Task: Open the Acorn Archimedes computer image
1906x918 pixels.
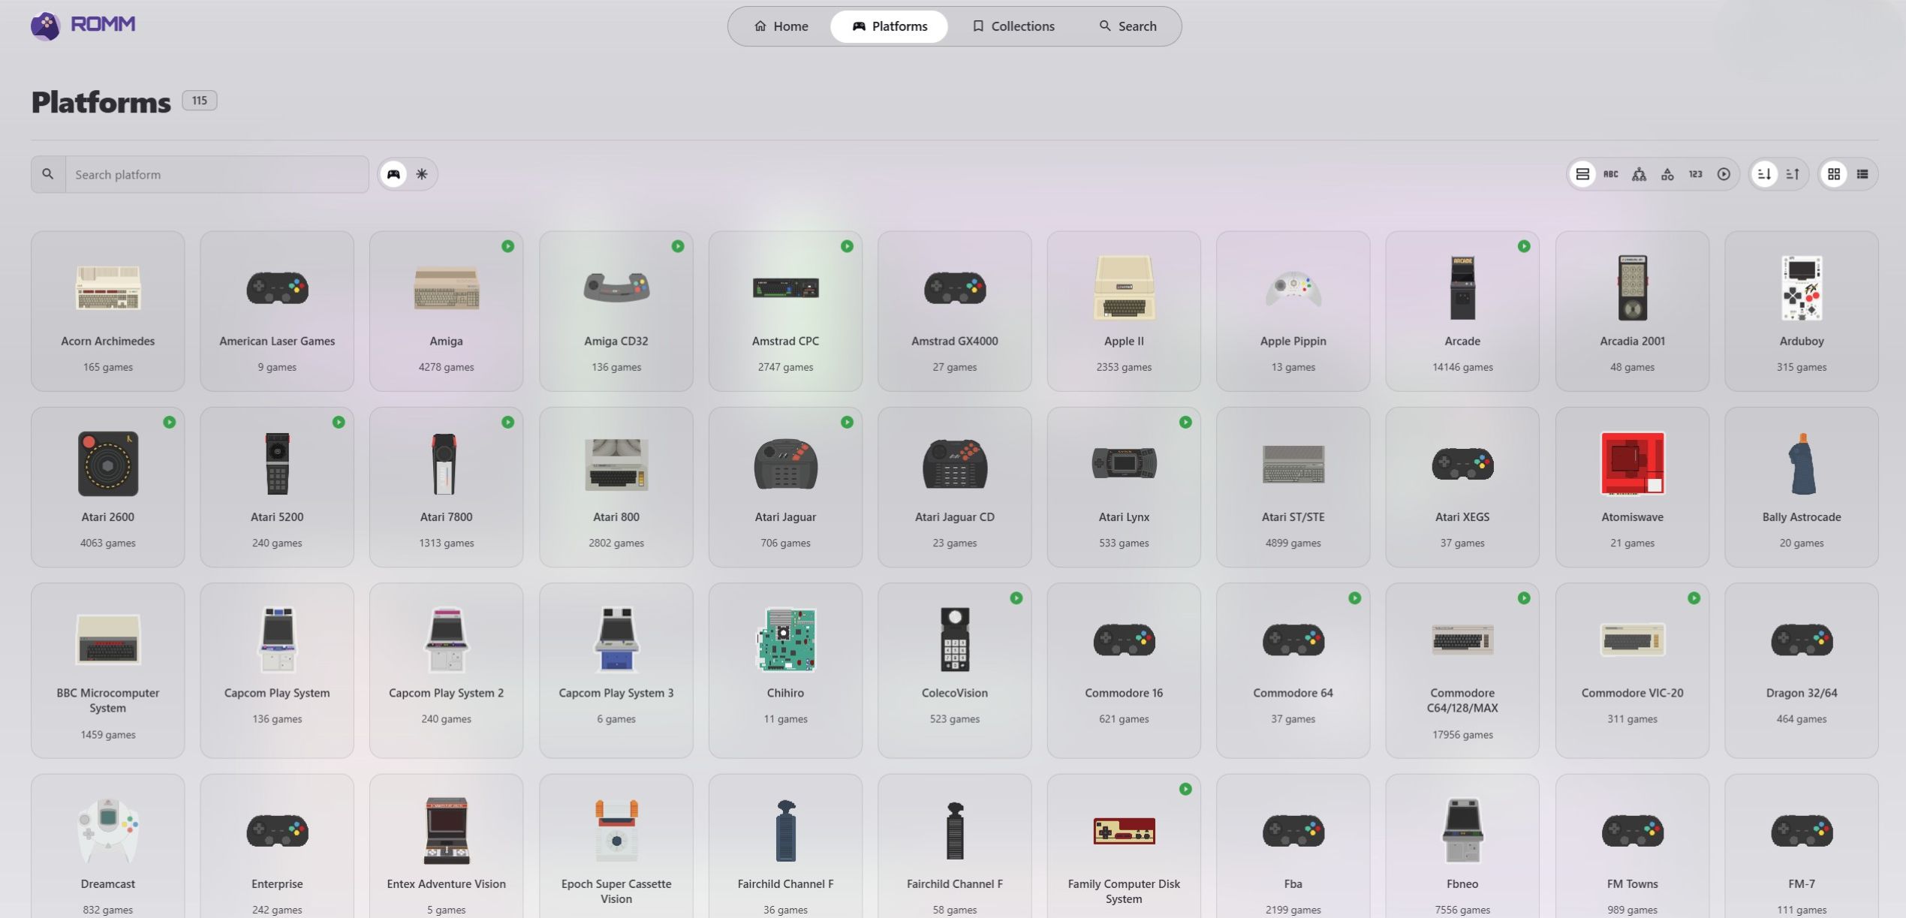Action: (108, 288)
